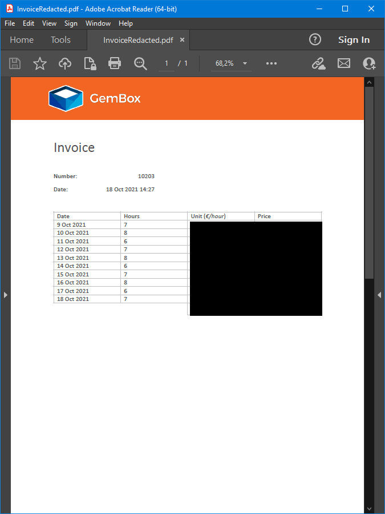Click the Save file icon
This screenshot has height=514, width=385.
click(x=15, y=63)
